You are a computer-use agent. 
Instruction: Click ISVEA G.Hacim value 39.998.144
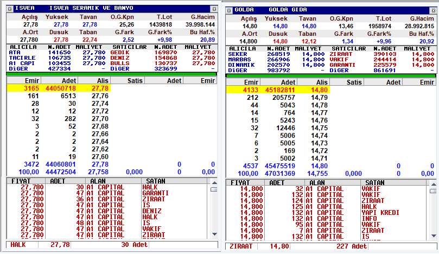pyautogui.click(x=200, y=24)
